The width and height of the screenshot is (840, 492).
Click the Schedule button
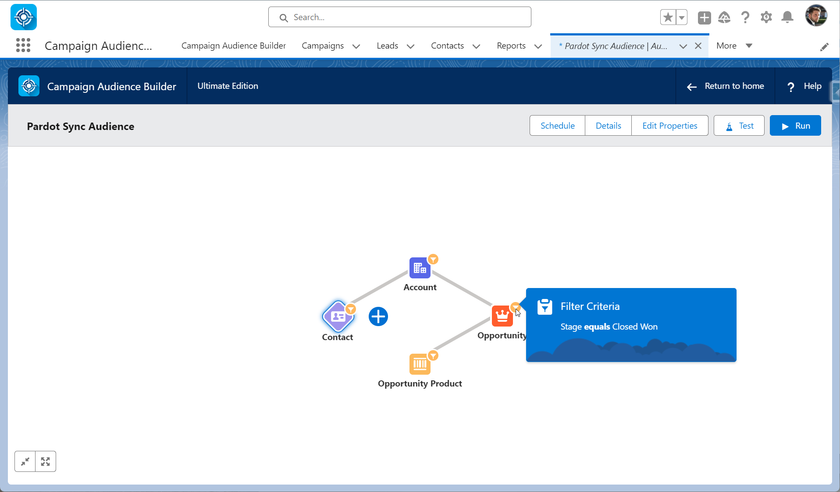[558, 126]
